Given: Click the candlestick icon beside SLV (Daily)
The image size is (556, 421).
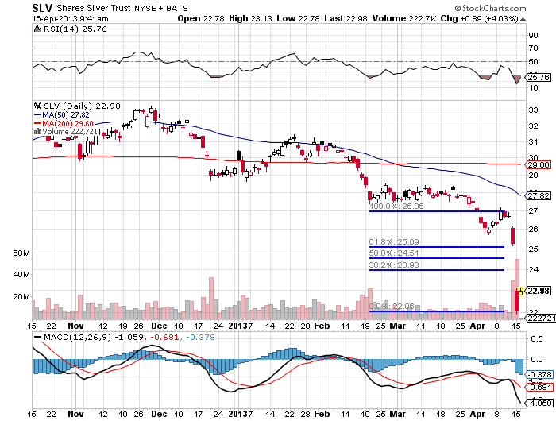Looking at the screenshot, I should click(x=37, y=106).
